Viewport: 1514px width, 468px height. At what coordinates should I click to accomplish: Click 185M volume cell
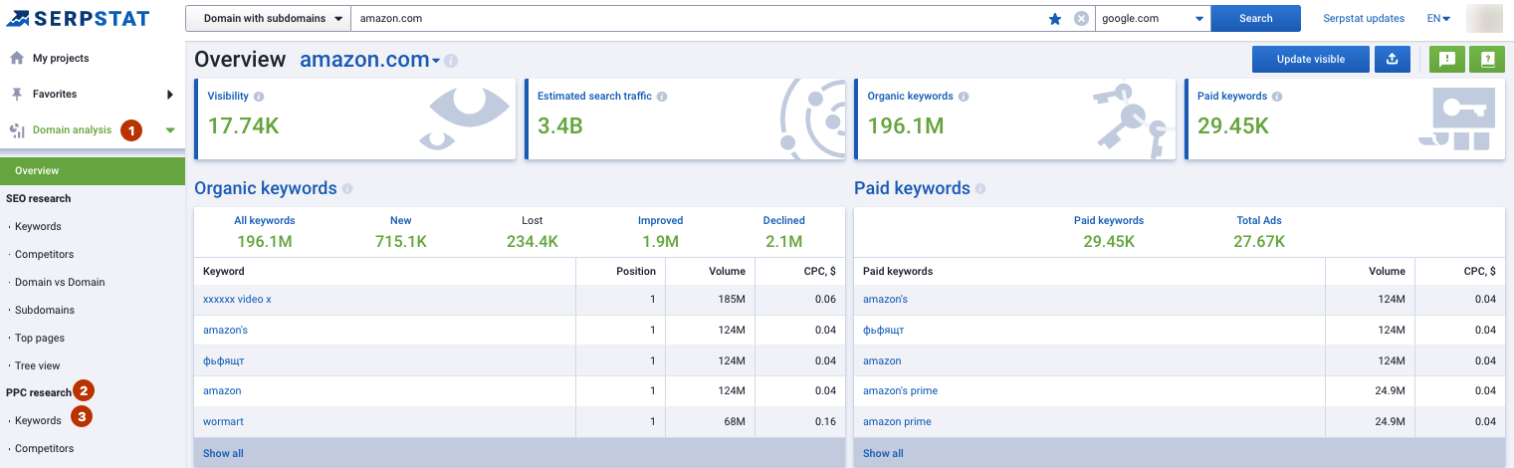(x=731, y=299)
